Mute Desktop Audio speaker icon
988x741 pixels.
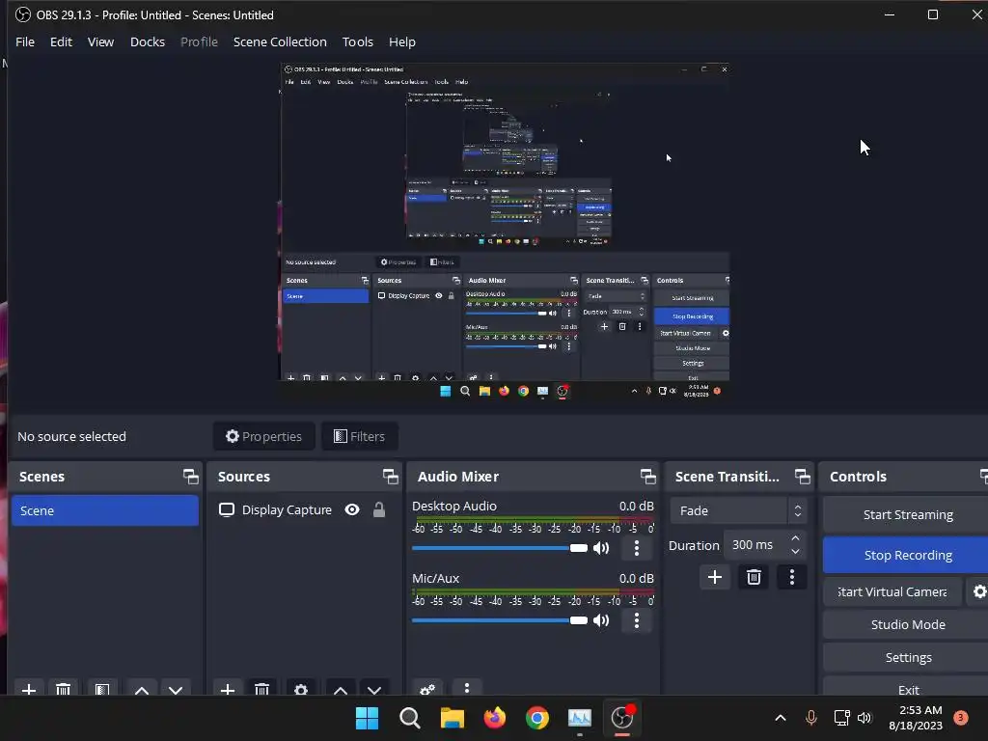point(601,548)
